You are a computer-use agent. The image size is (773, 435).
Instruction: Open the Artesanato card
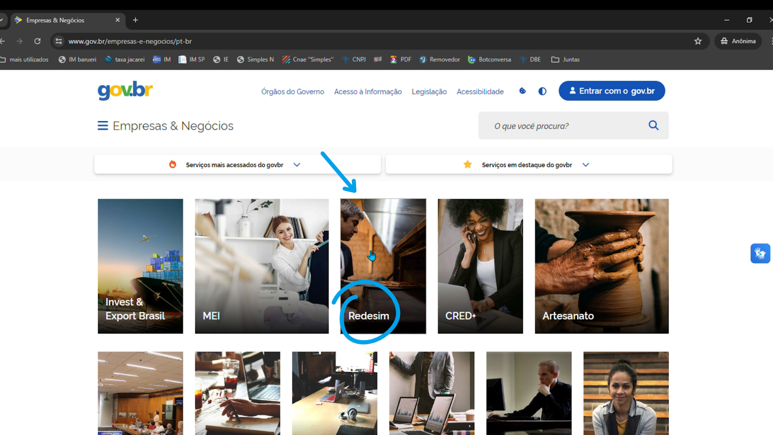click(601, 266)
